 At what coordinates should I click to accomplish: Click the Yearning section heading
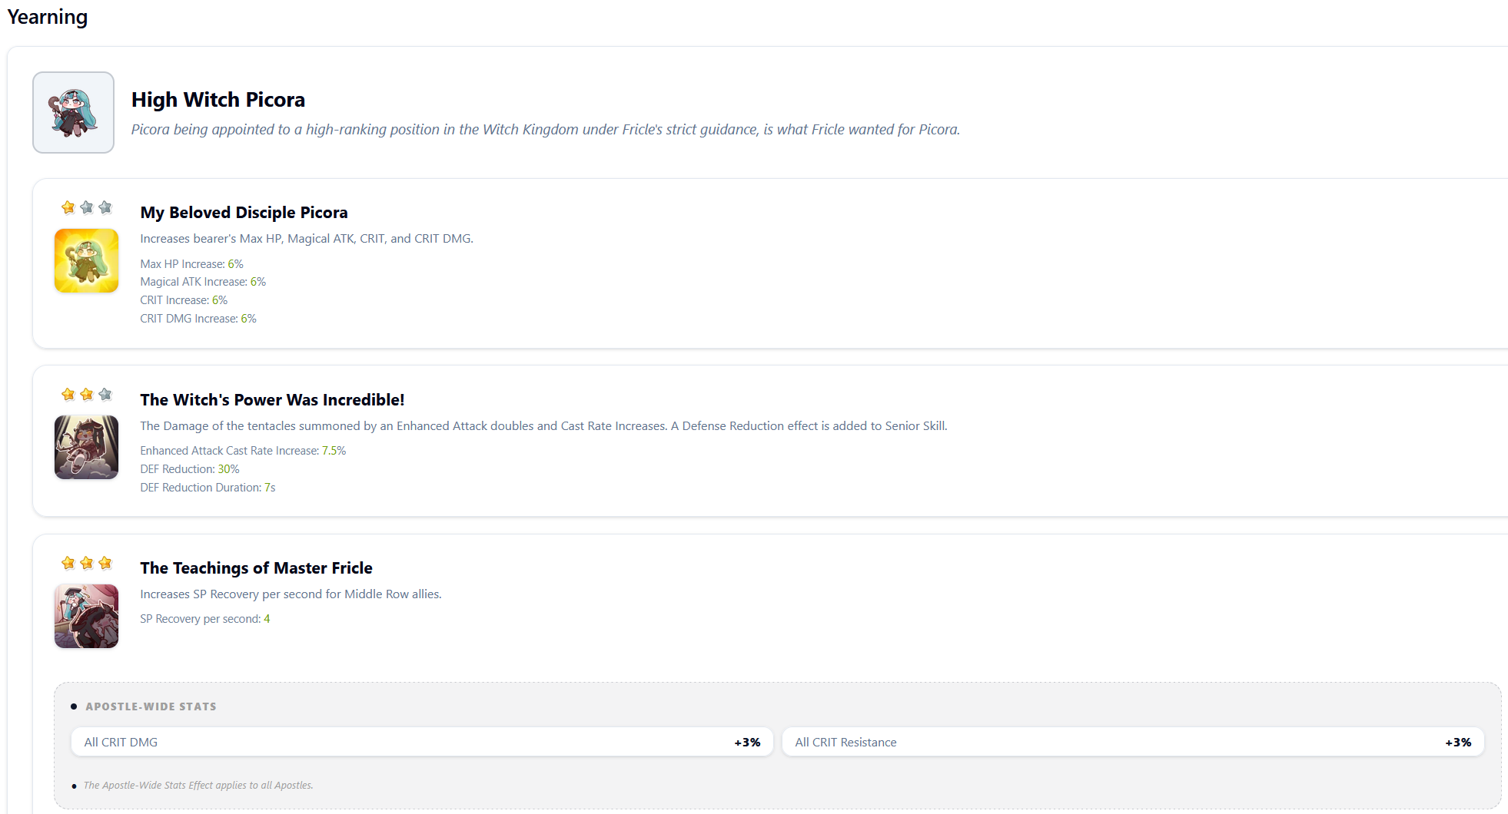click(48, 16)
